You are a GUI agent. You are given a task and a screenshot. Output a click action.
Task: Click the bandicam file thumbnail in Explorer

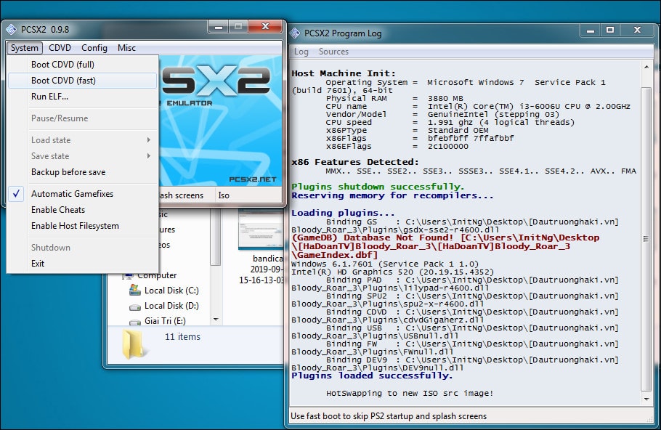click(x=261, y=228)
